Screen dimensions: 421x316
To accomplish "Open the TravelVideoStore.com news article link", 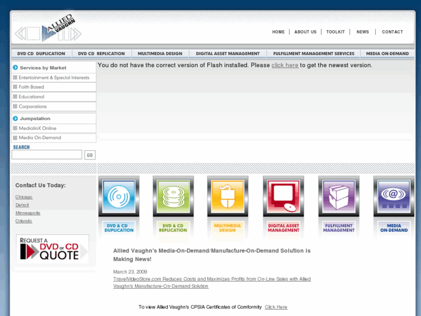I will pos(212,282).
